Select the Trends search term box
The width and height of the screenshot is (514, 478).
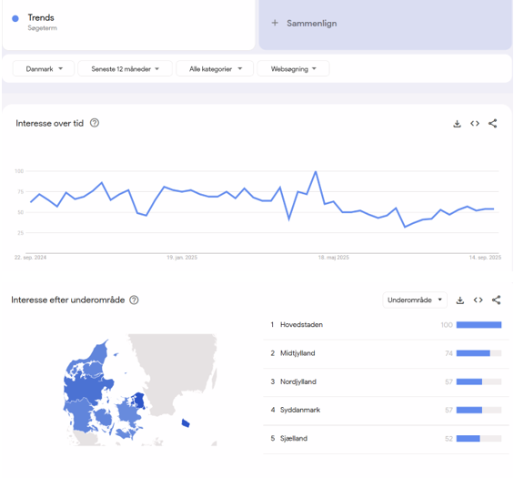[128, 25]
